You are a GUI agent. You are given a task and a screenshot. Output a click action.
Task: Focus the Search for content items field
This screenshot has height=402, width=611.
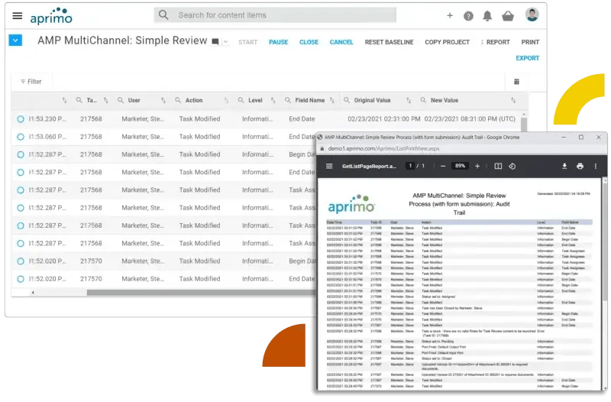pos(275,15)
